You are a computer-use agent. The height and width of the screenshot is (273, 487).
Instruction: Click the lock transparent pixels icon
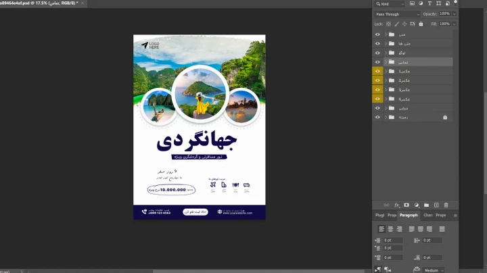tap(388, 24)
